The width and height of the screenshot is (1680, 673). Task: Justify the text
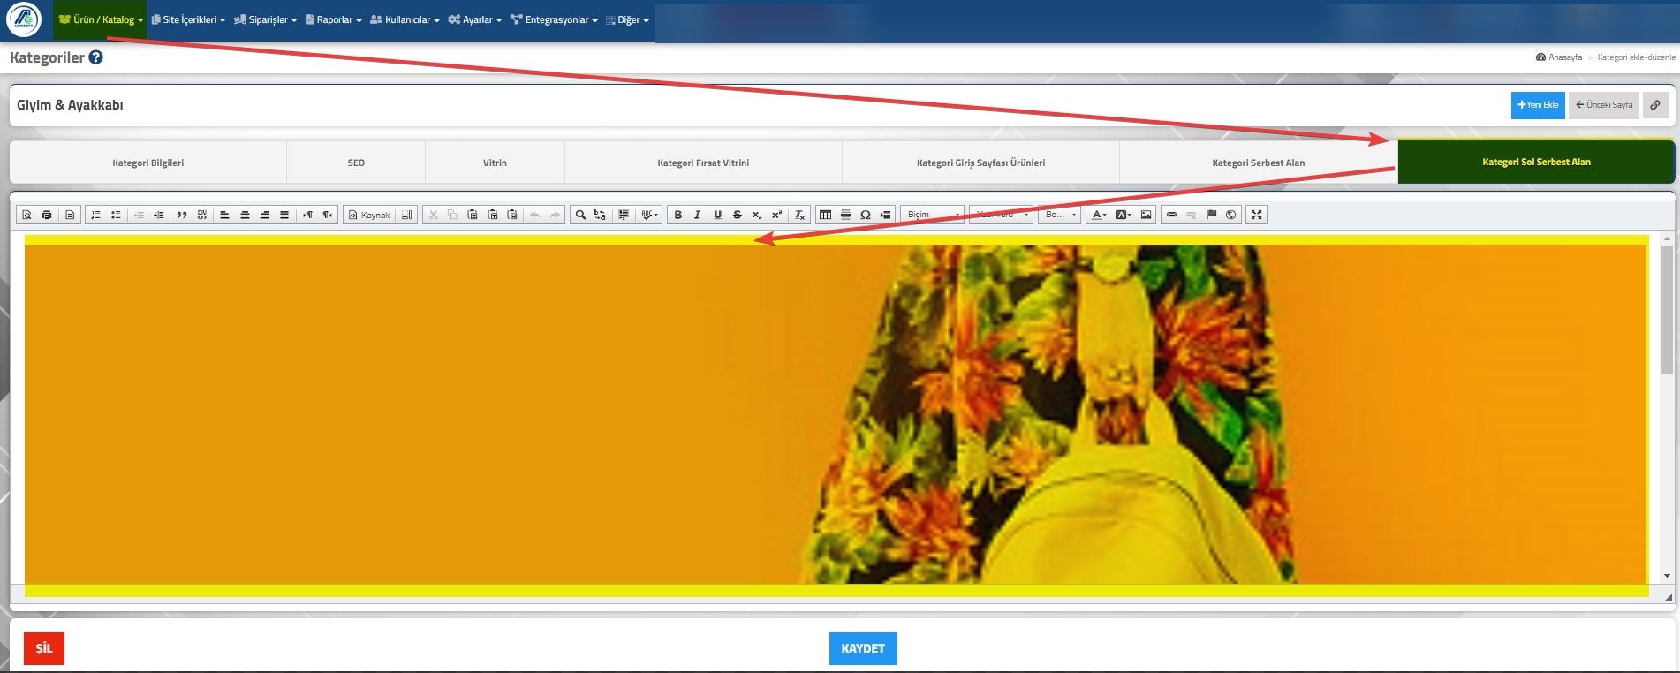tap(284, 215)
